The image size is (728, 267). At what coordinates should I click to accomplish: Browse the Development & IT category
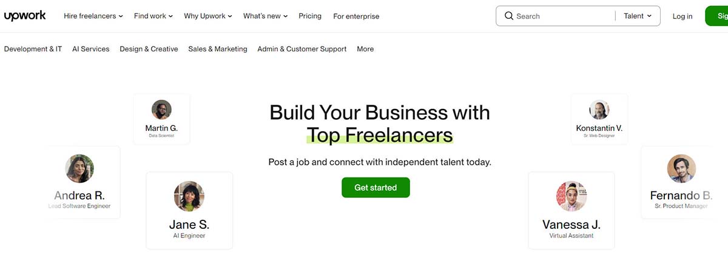[33, 49]
